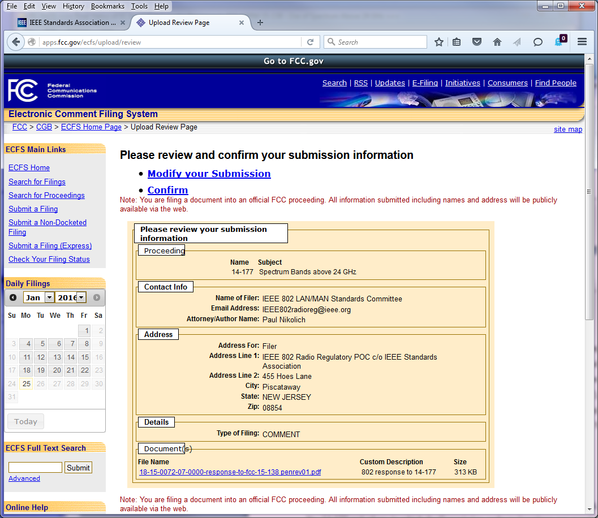Open Search for Proceedings link

pos(46,196)
